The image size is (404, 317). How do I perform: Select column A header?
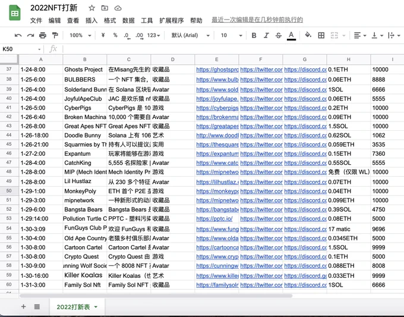[x=41, y=59]
